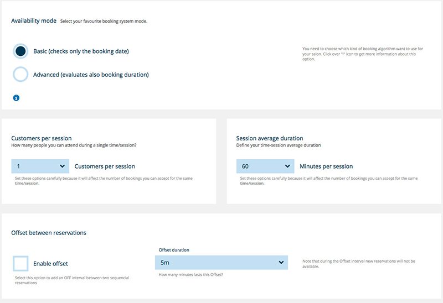Click the chevron arrow on the 5m offset dropdown

coord(281,262)
